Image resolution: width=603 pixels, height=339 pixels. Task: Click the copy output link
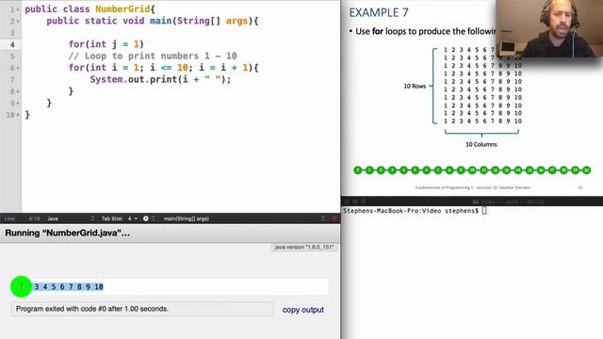click(303, 310)
